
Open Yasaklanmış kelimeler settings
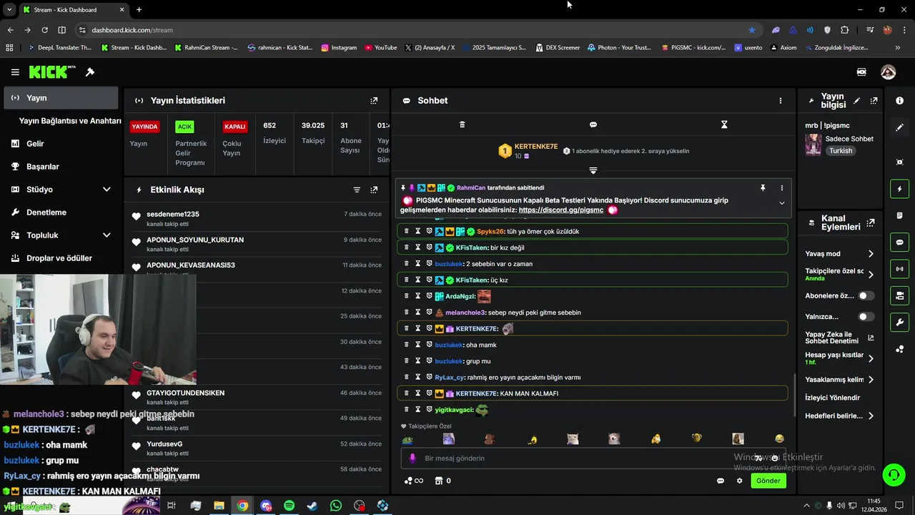click(x=840, y=380)
